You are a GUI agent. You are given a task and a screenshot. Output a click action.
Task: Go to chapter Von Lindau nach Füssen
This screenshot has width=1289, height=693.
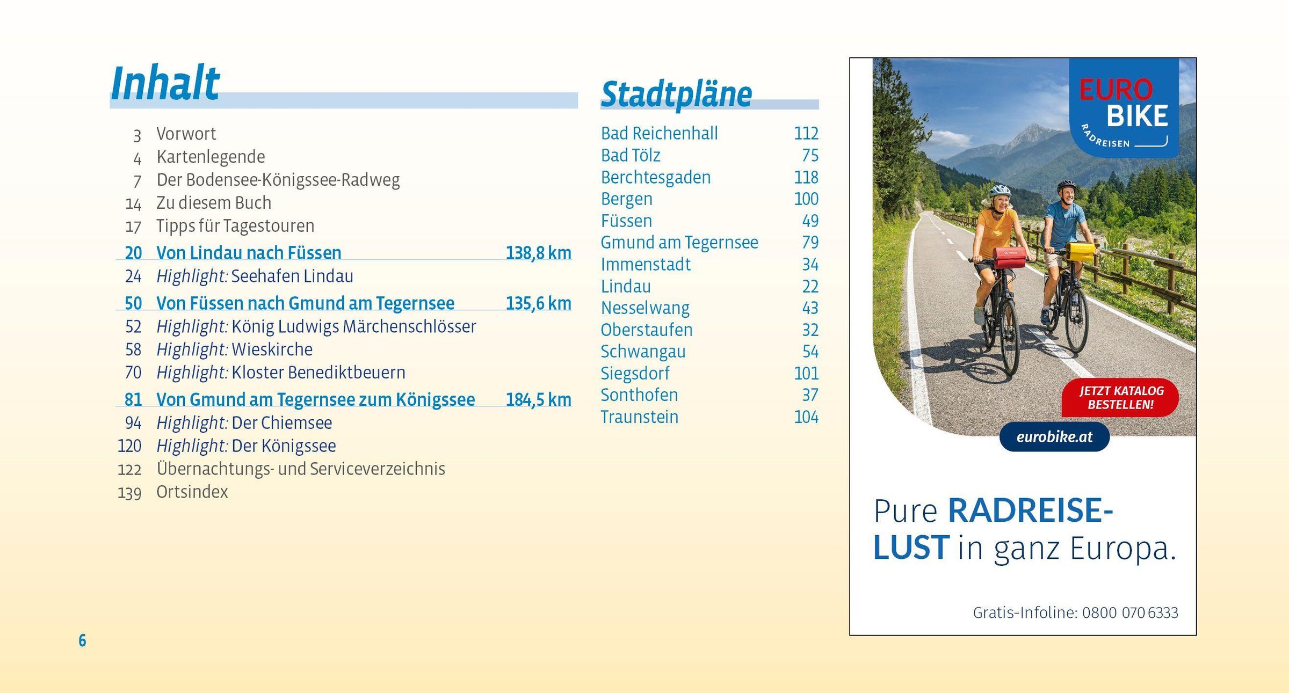(x=249, y=253)
